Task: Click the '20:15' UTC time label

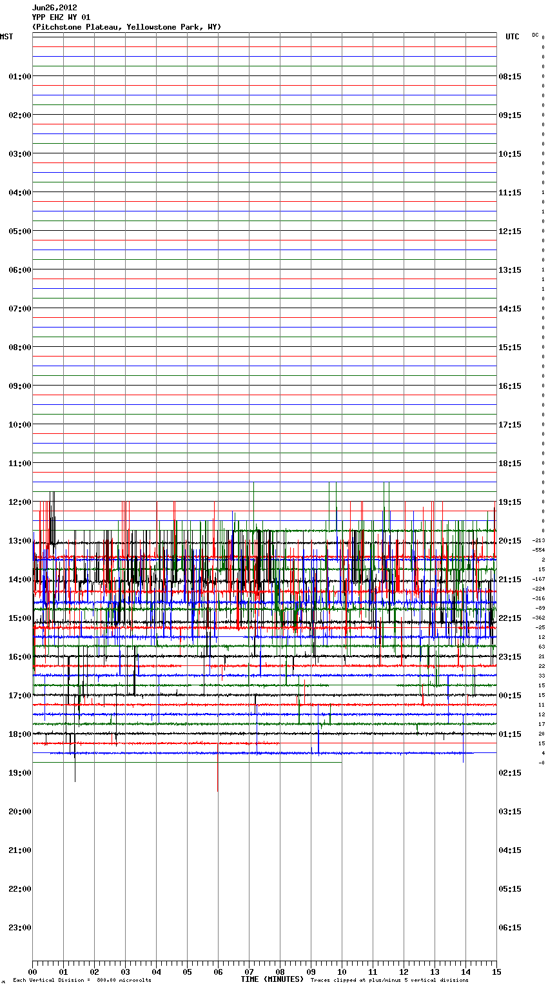Action: point(510,541)
